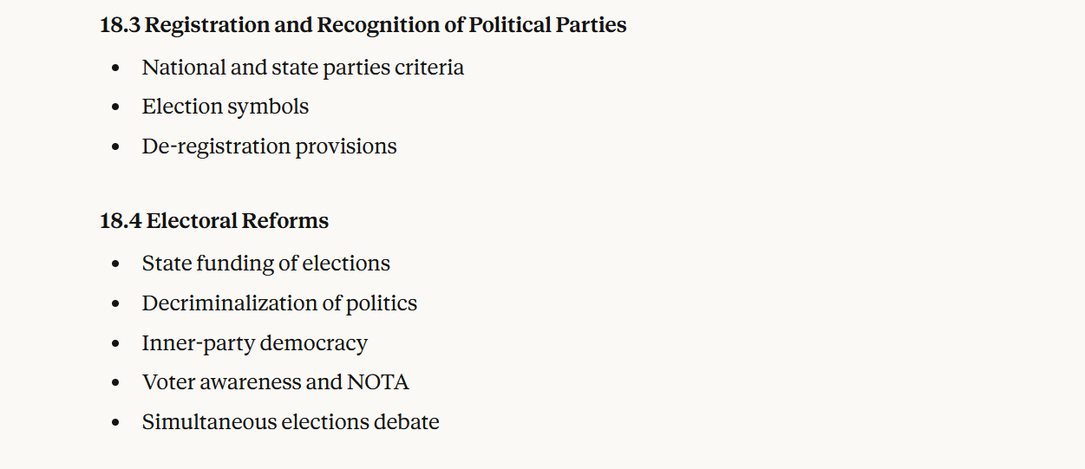1085x469 pixels.
Task: Select the "Inner-party democracy" item
Action: [x=254, y=343]
